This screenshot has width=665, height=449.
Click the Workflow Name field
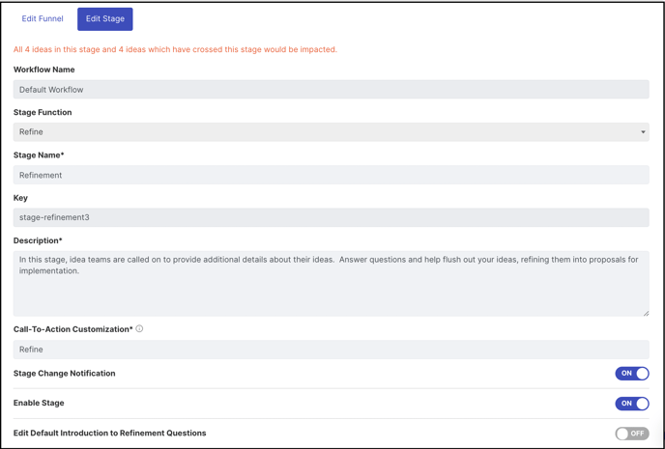(x=331, y=90)
